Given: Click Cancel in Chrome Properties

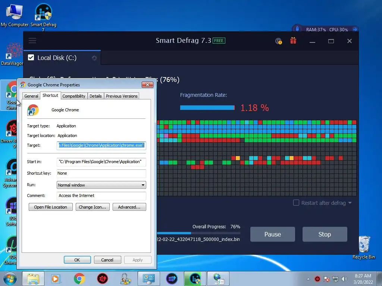Looking at the screenshot, I should [107, 260].
